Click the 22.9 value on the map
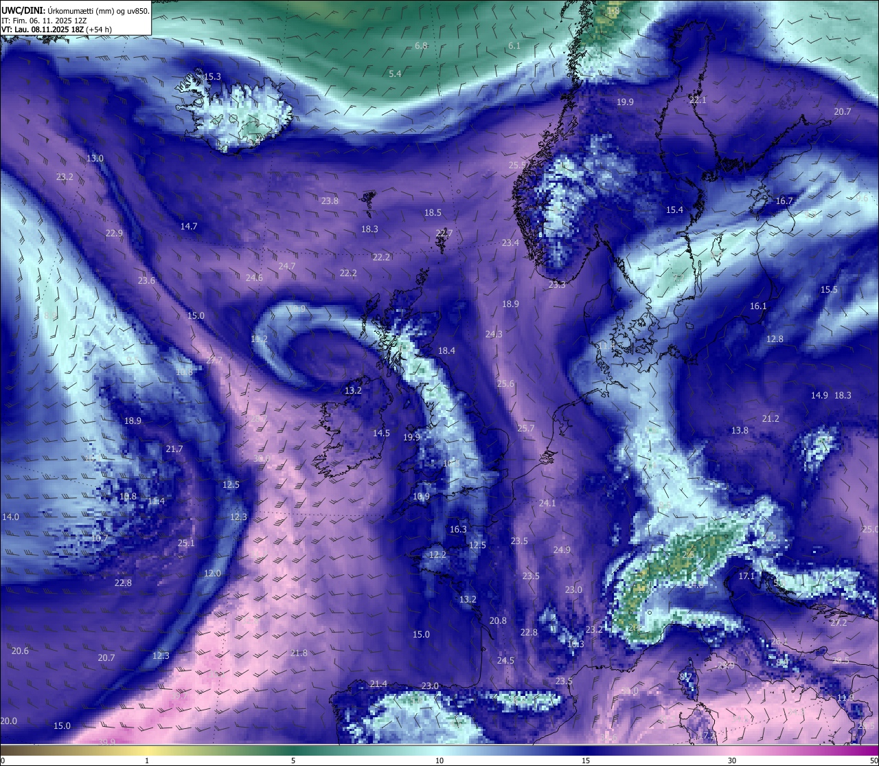879x766 pixels. point(114,233)
